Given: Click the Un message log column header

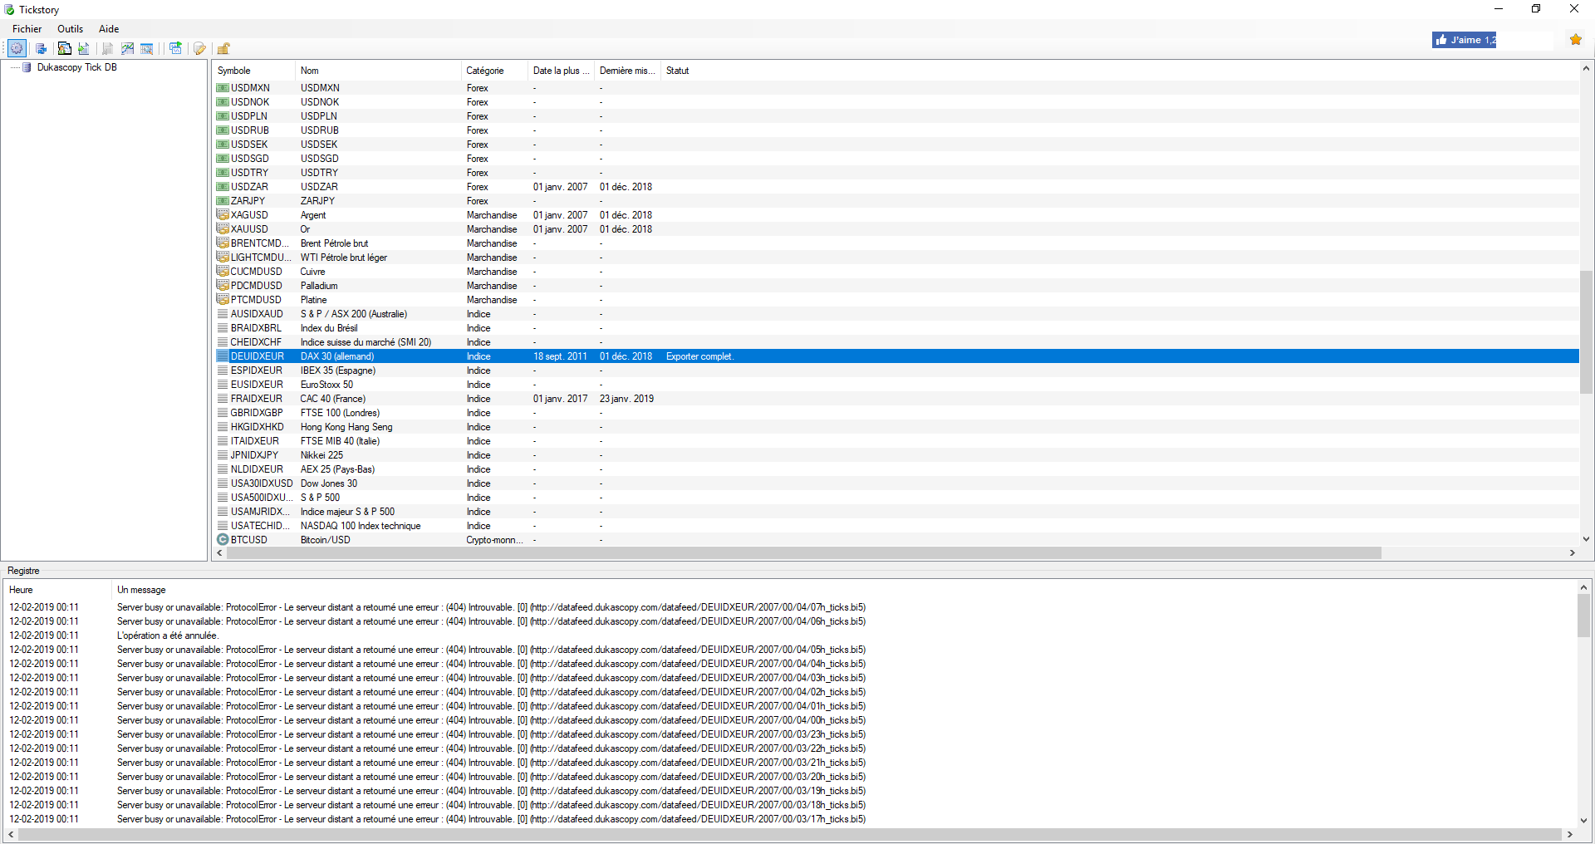Looking at the screenshot, I should coord(141,590).
